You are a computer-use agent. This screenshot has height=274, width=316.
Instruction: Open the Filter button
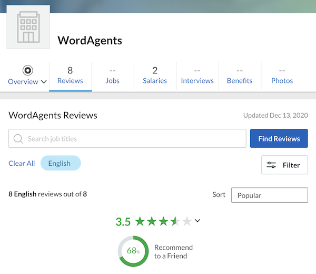[x=284, y=165]
